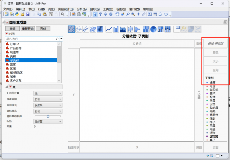
Task: Open the 标签 dropdown set to 无标签
Action: [48, 121]
